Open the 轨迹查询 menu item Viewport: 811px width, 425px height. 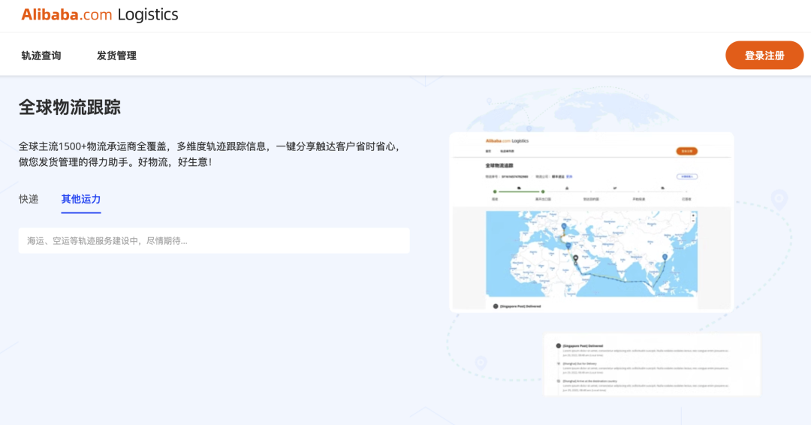click(41, 56)
